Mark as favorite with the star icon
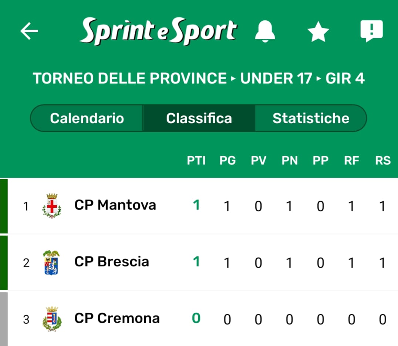The height and width of the screenshot is (346, 398). click(x=318, y=32)
